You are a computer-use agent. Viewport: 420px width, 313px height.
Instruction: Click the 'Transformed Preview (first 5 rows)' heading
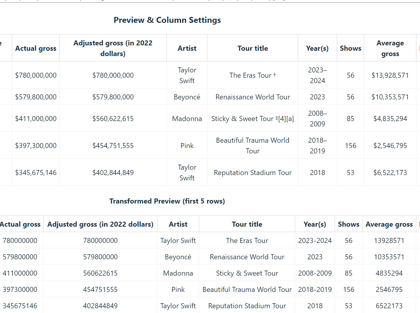click(x=167, y=201)
